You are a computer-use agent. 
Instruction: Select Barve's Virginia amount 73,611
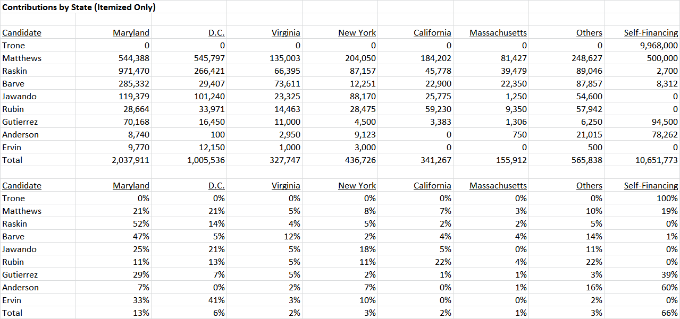click(287, 84)
